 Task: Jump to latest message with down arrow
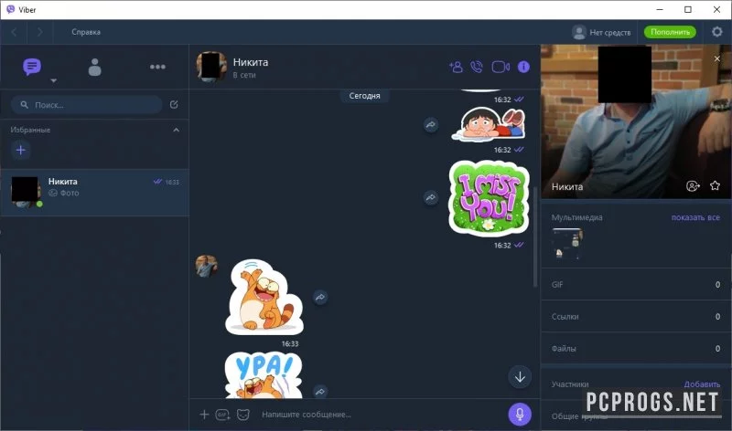(520, 376)
